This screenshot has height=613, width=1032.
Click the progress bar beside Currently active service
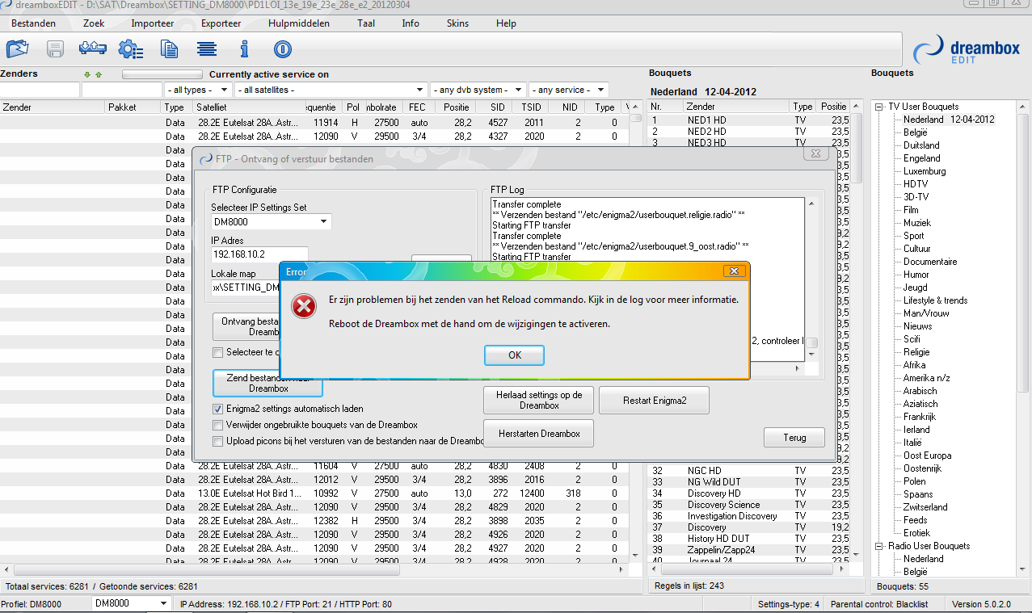coord(162,74)
